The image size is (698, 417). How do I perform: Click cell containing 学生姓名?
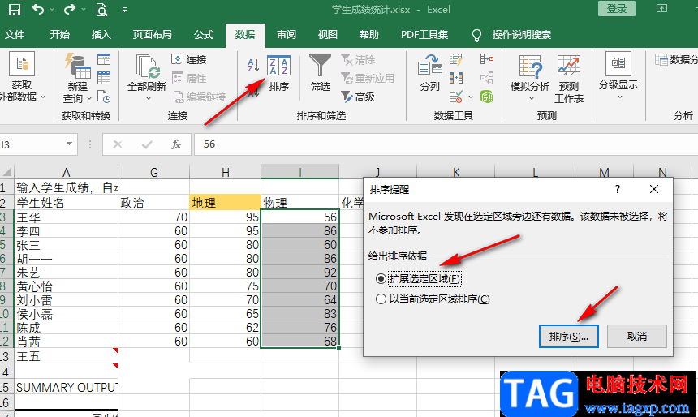67,203
